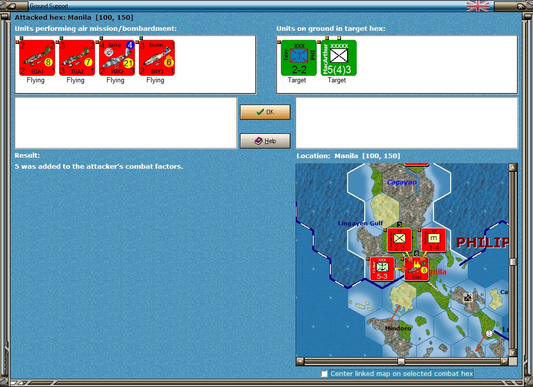This screenshot has height=387, width=533.
Task: Click 'Units on ground in target hex' heading
Action: 331,29
